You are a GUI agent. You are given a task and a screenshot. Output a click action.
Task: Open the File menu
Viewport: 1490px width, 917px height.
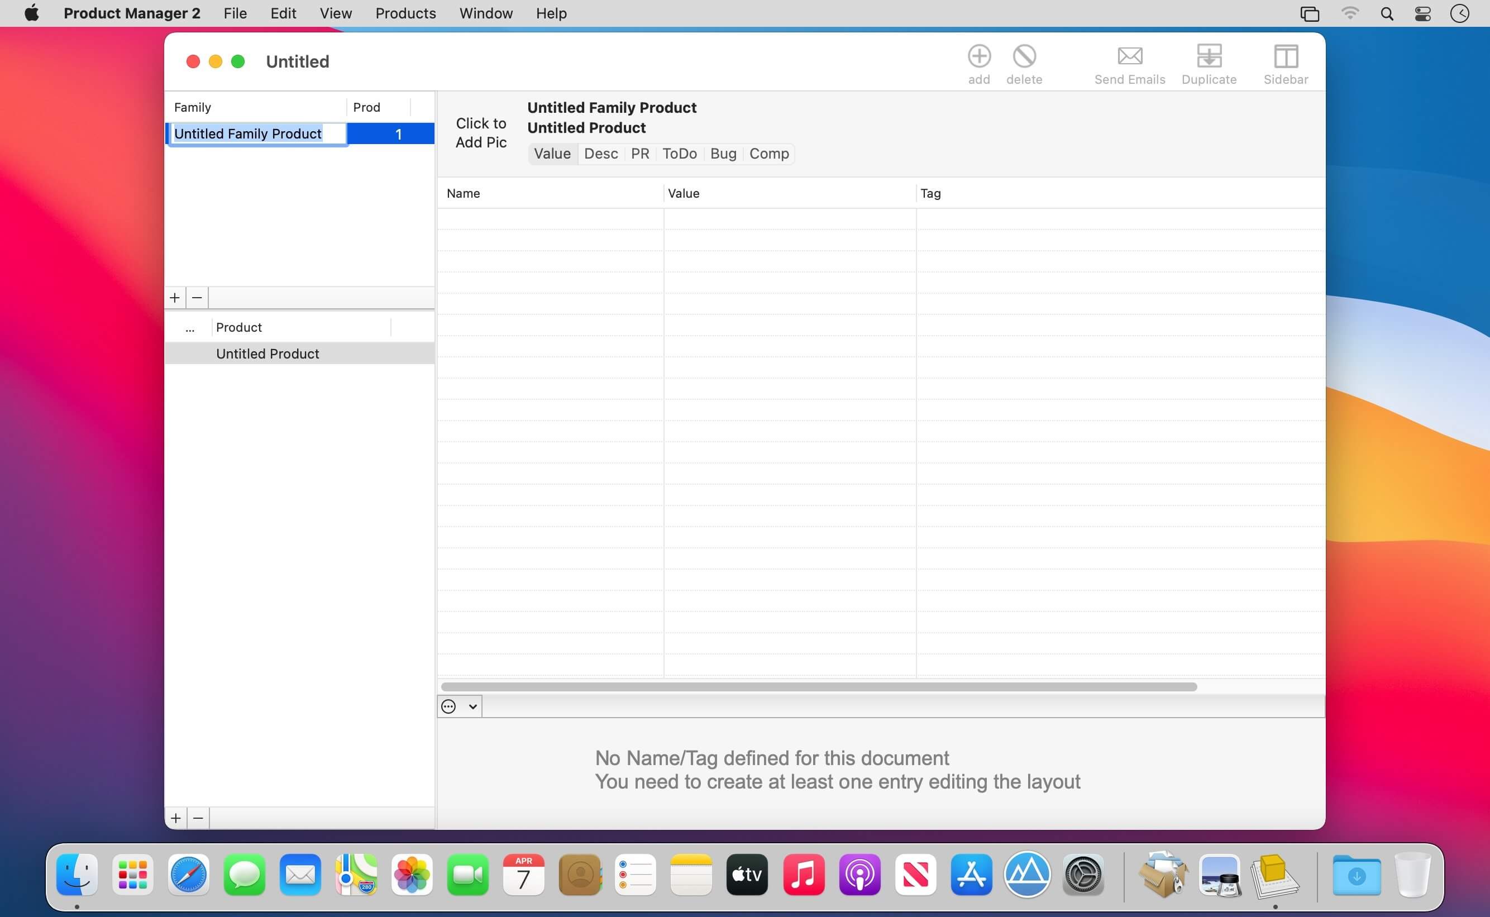click(235, 13)
